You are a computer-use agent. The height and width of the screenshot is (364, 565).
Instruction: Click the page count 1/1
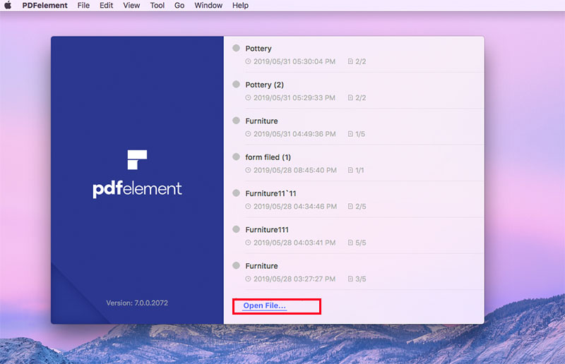tap(359, 170)
